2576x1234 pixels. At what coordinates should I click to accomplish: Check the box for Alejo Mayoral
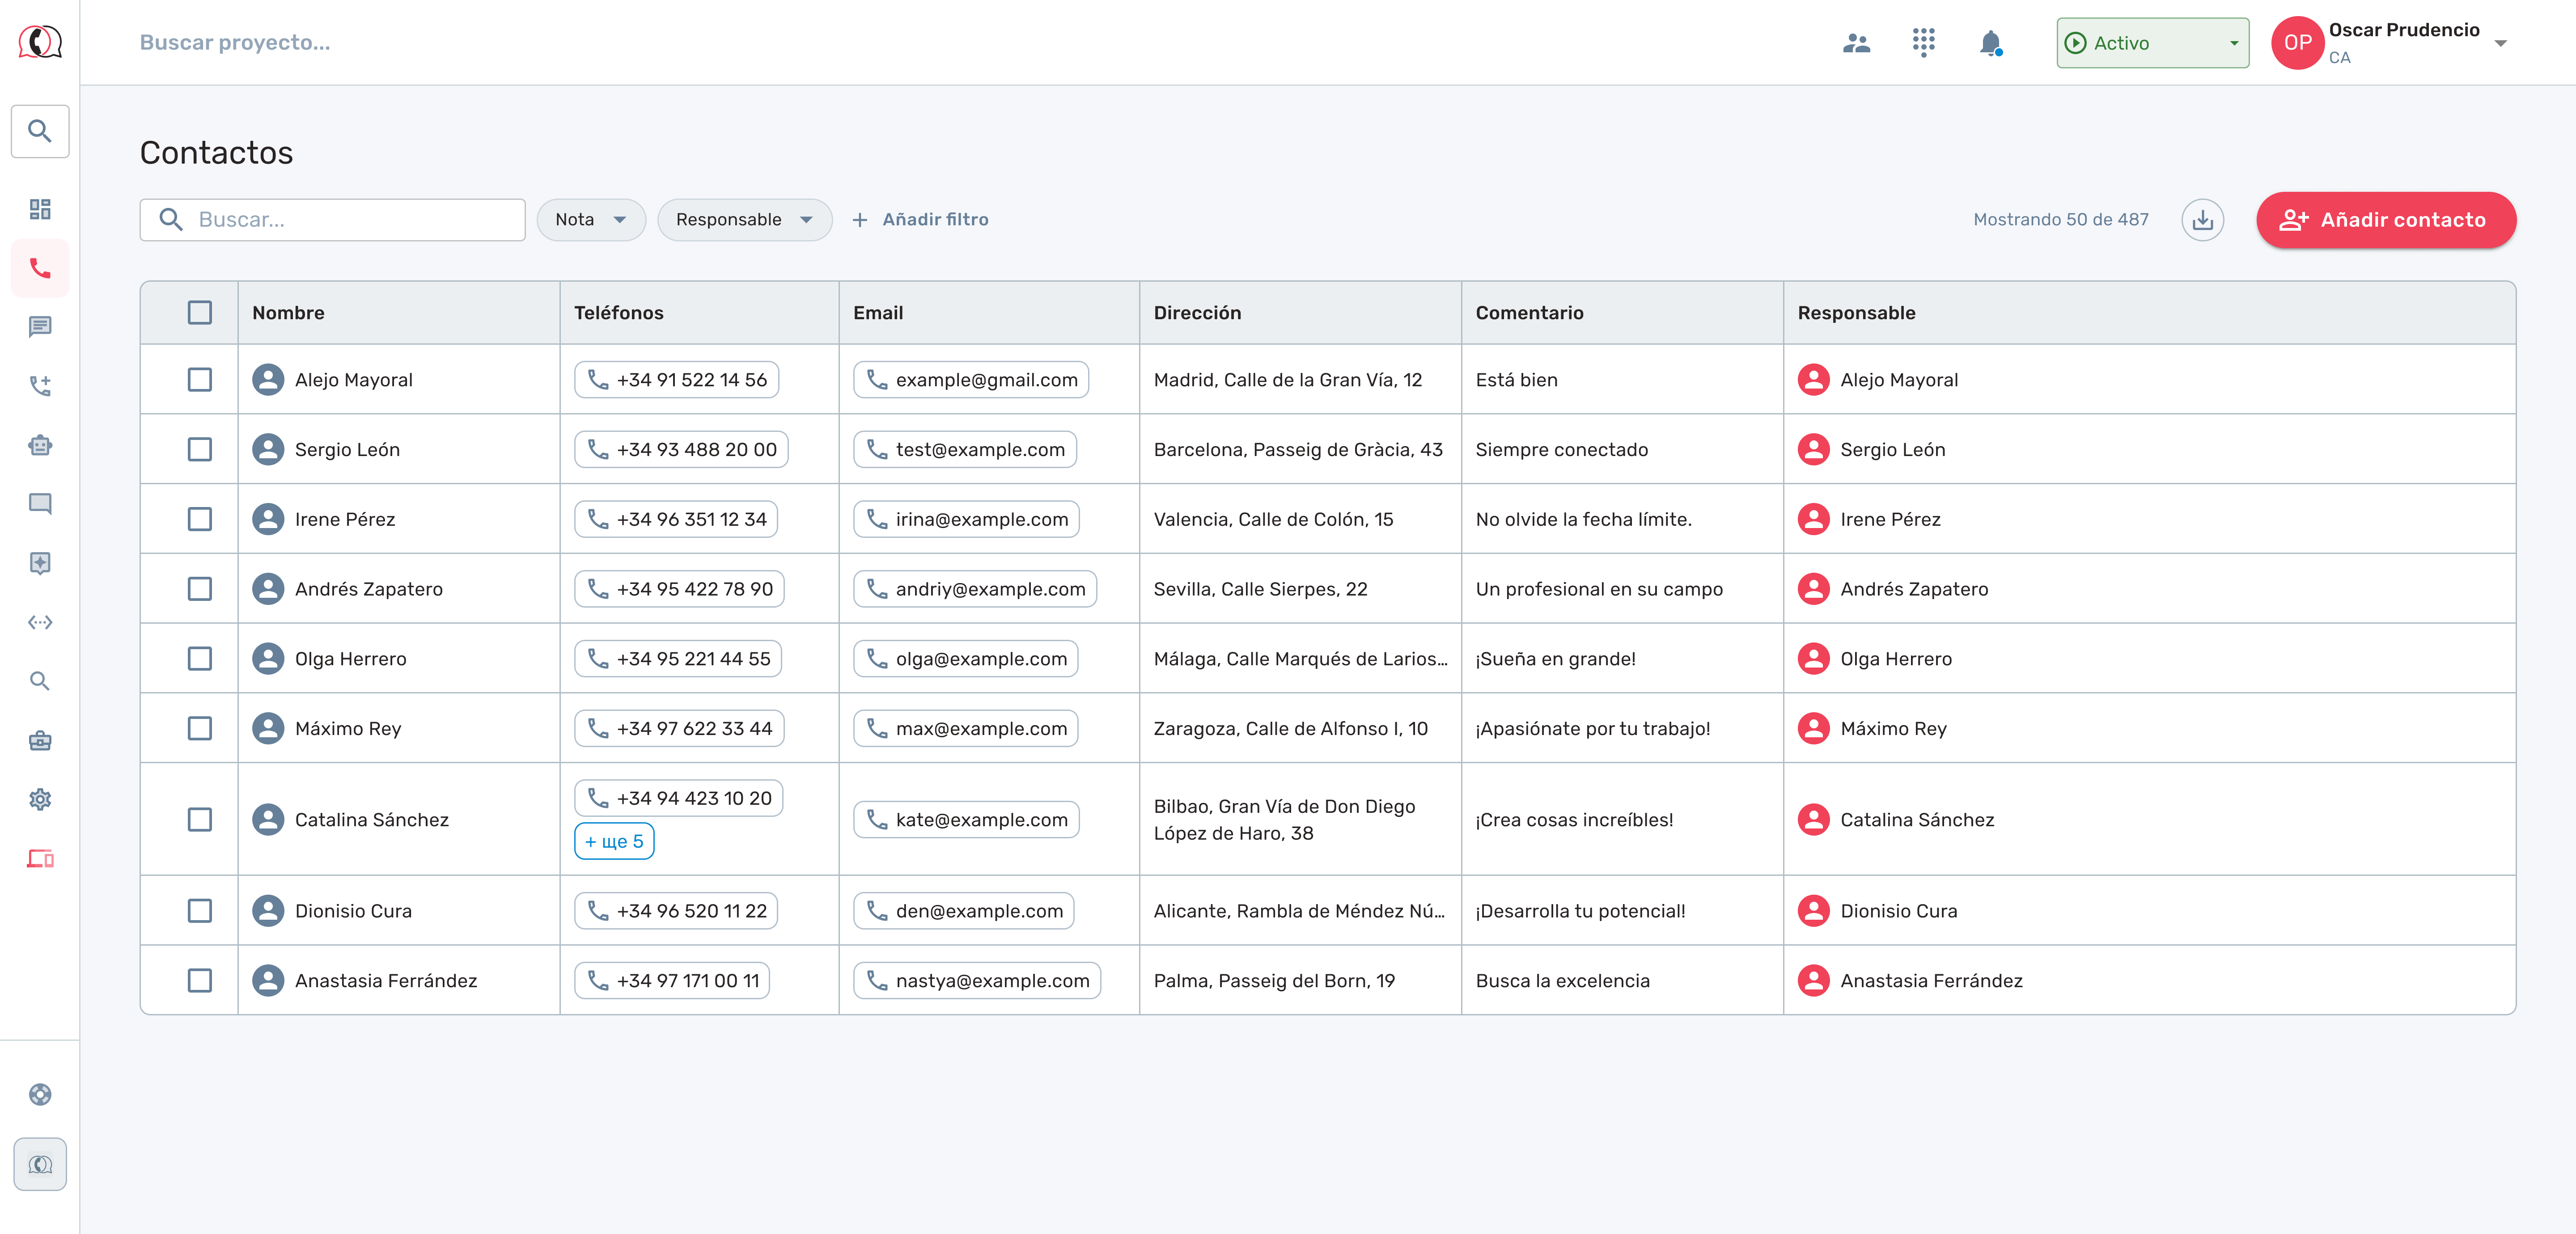point(200,380)
